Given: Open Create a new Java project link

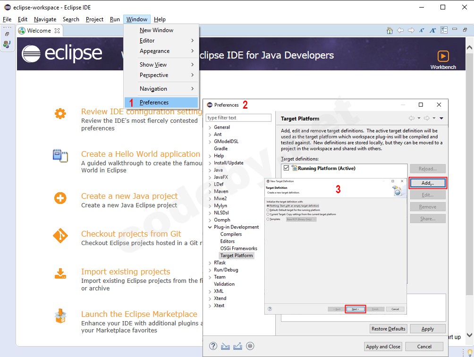Looking at the screenshot, I should pos(129,196).
